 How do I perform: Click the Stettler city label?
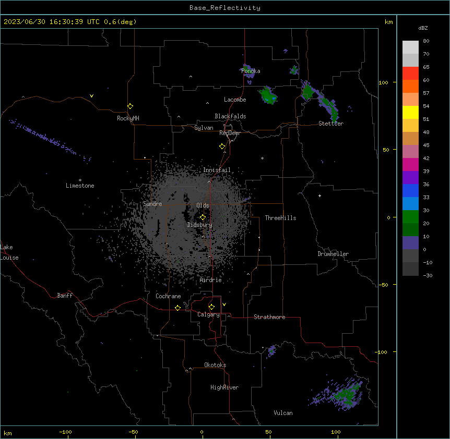331,124
